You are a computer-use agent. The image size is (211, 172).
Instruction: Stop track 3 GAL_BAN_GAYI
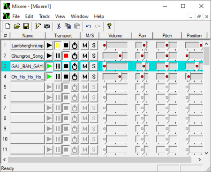(x=66, y=66)
